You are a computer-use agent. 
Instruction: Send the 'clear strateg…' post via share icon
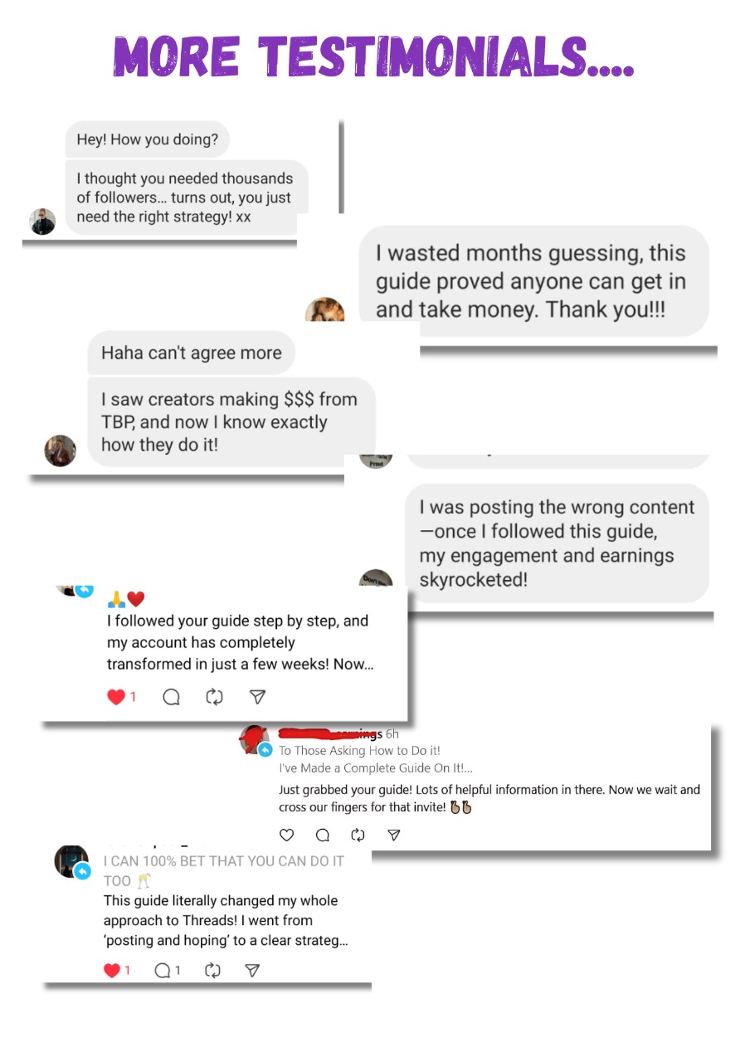[x=253, y=970]
